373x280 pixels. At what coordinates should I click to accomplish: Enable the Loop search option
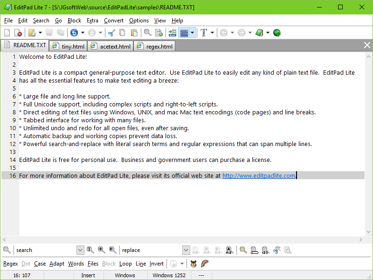pyautogui.click(x=125, y=264)
